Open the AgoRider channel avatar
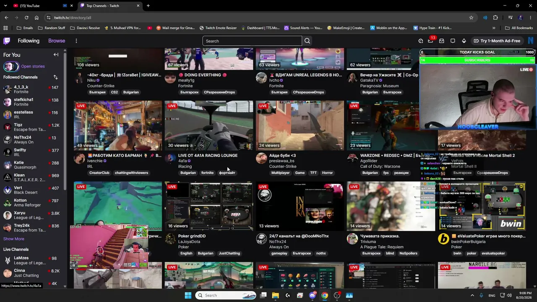Screen dimensions: 537x302 coord(353,158)
